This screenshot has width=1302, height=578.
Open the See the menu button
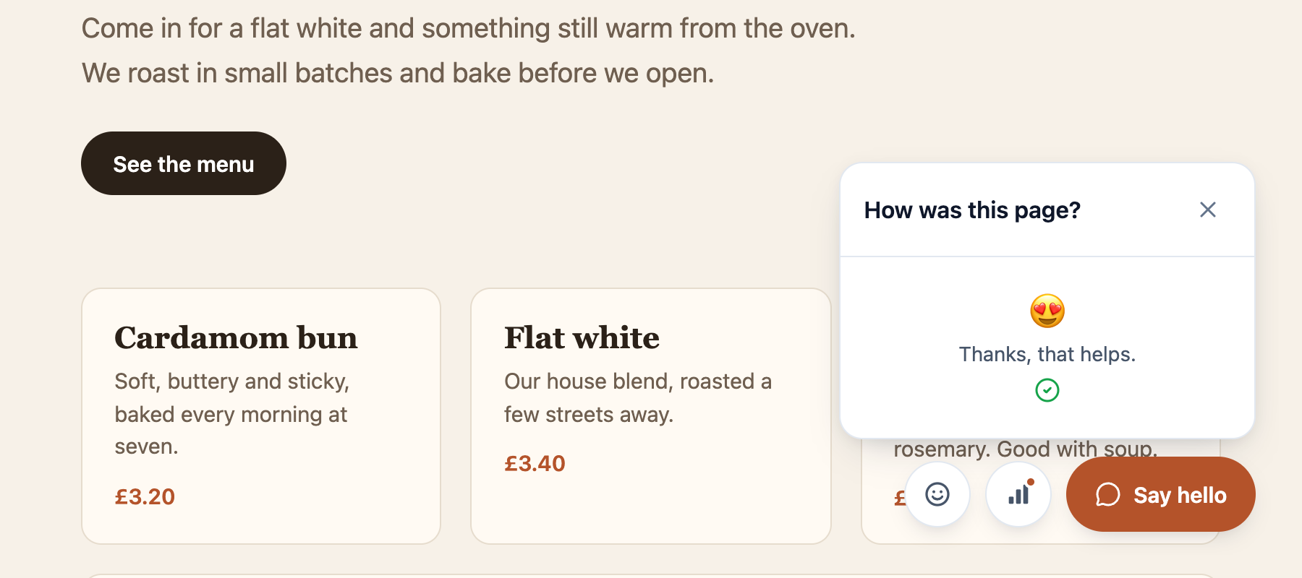coord(184,163)
